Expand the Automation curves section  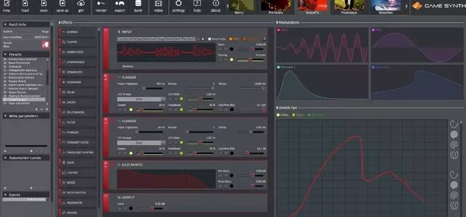click(5, 158)
